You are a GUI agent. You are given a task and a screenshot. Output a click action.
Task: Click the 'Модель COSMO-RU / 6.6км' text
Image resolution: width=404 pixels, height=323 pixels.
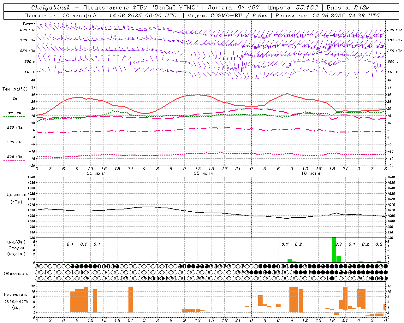tap(227, 15)
